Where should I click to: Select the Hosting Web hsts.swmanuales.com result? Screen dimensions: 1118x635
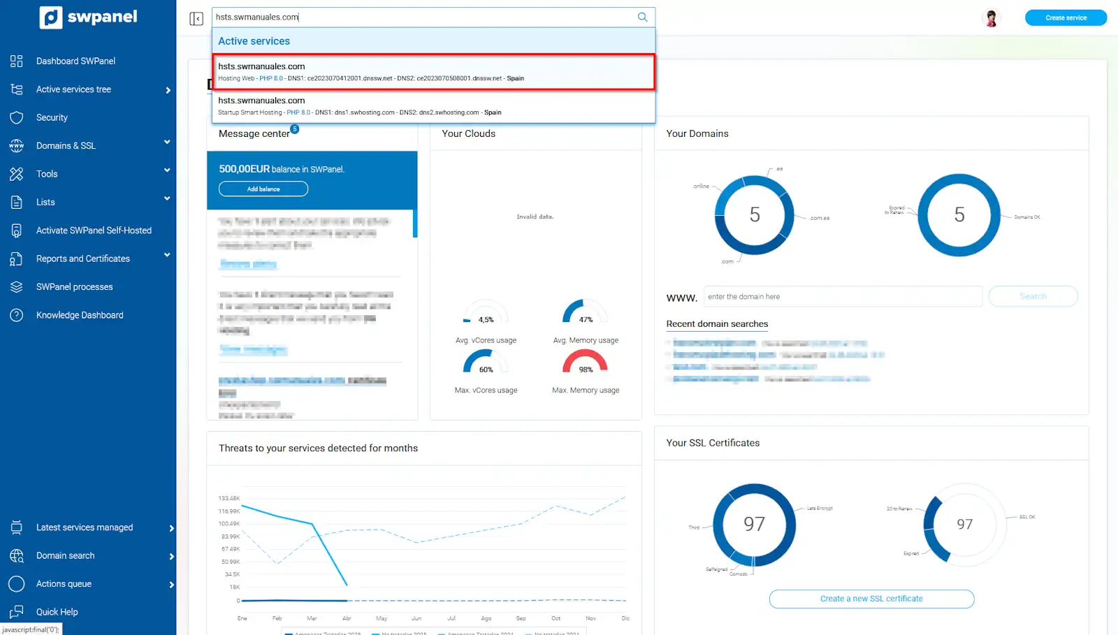point(434,72)
